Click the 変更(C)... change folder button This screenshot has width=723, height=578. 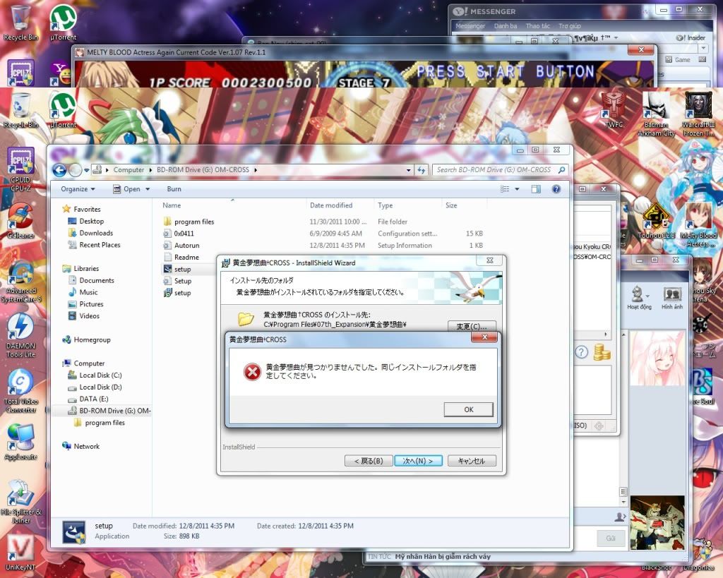(472, 326)
